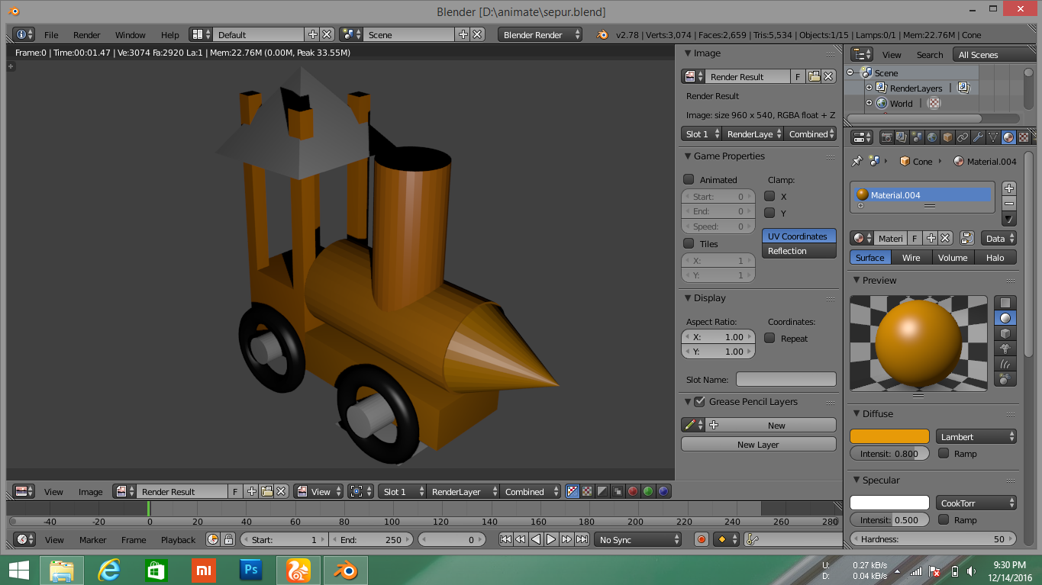
Task: Open the Render menu in header
Action: click(x=86, y=35)
